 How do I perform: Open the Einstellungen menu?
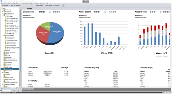[x=30, y=3]
